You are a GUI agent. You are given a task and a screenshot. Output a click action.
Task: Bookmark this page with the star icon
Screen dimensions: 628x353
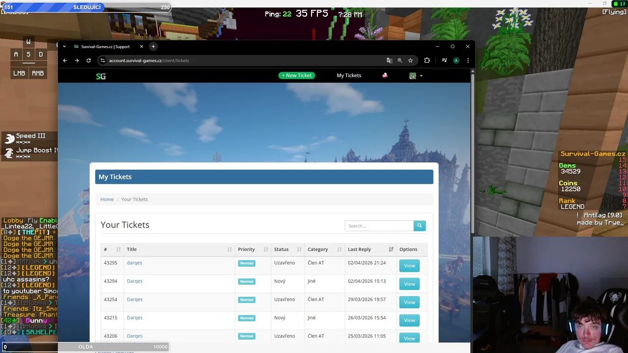coord(411,60)
